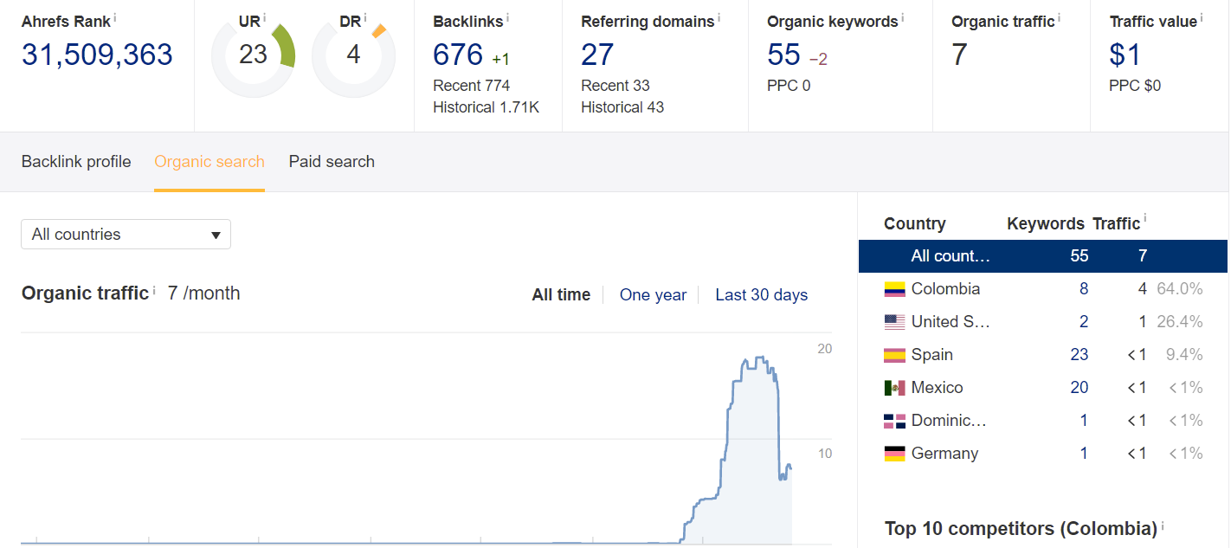Click PPC 0 under Organic keywords
Screen dimensions: 1231x548
pyautogui.click(x=789, y=86)
